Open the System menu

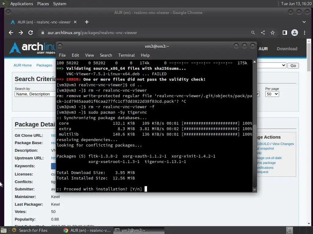click(60, 4)
